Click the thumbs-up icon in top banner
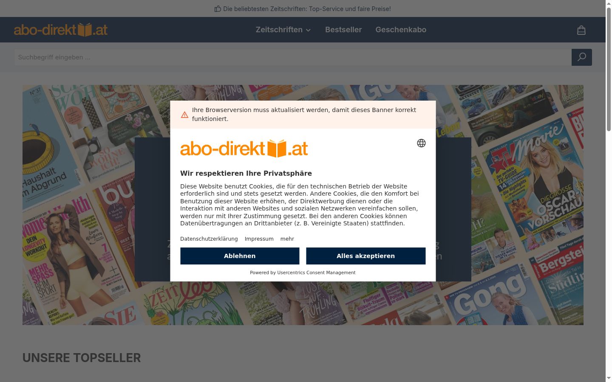This screenshot has height=382, width=612. pyautogui.click(x=218, y=8)
